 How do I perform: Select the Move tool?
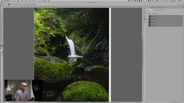tap(2, 9)
